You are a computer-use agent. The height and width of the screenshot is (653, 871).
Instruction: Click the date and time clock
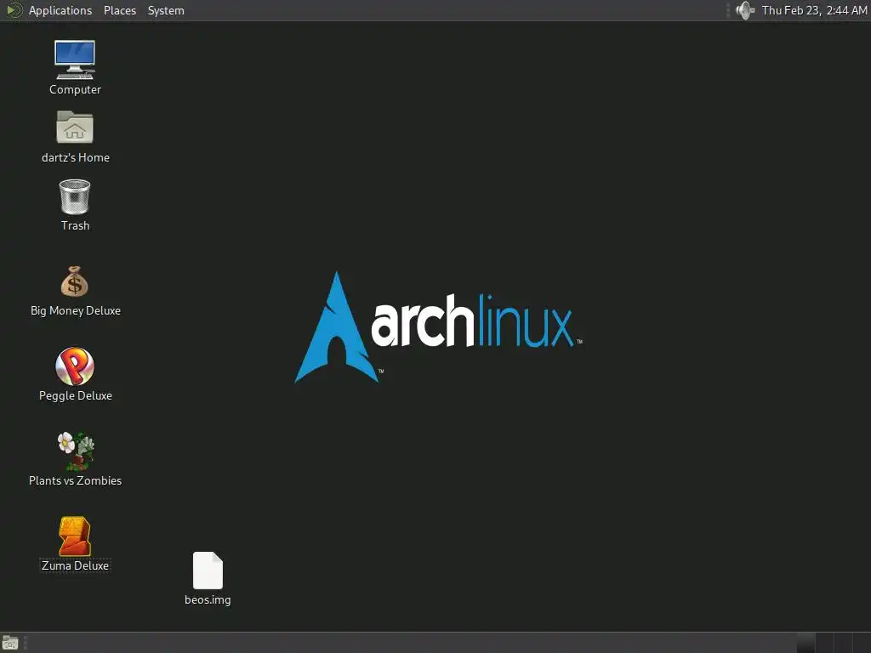814,10
